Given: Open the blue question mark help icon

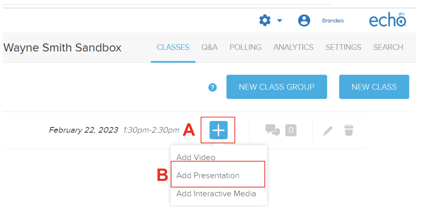Looking at the screenshot, I should coord(213,87).
